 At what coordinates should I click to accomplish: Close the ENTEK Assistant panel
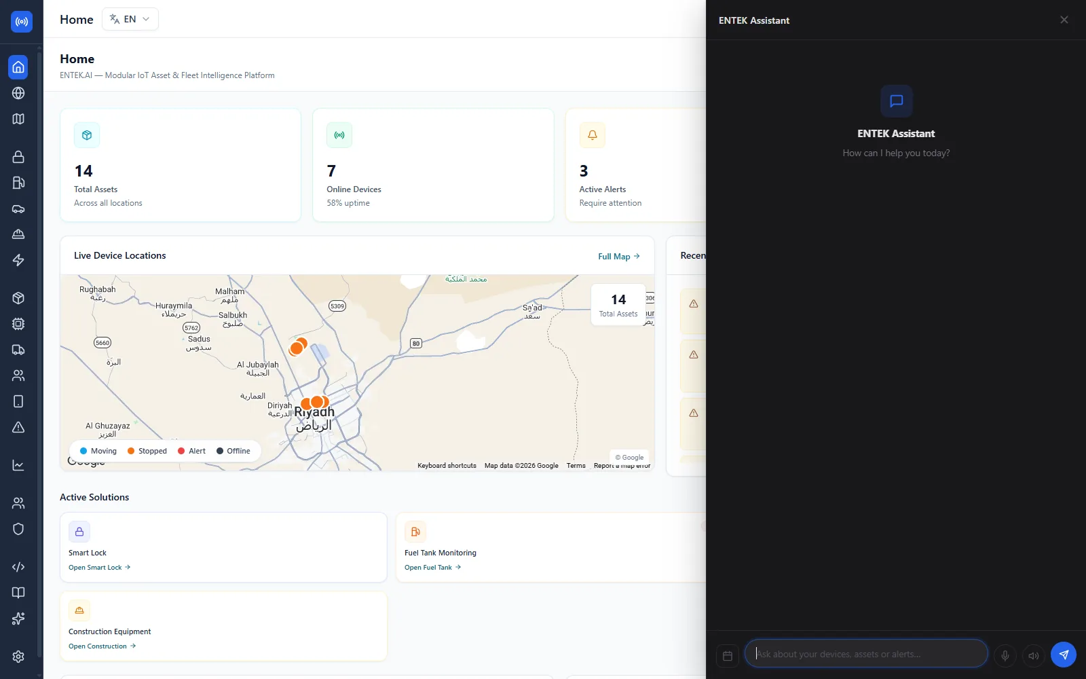(1064, 20)
